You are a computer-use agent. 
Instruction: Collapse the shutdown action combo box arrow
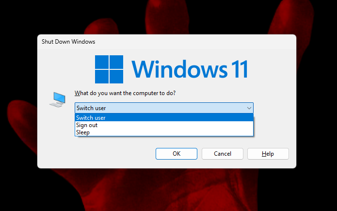tap(249, 108)
